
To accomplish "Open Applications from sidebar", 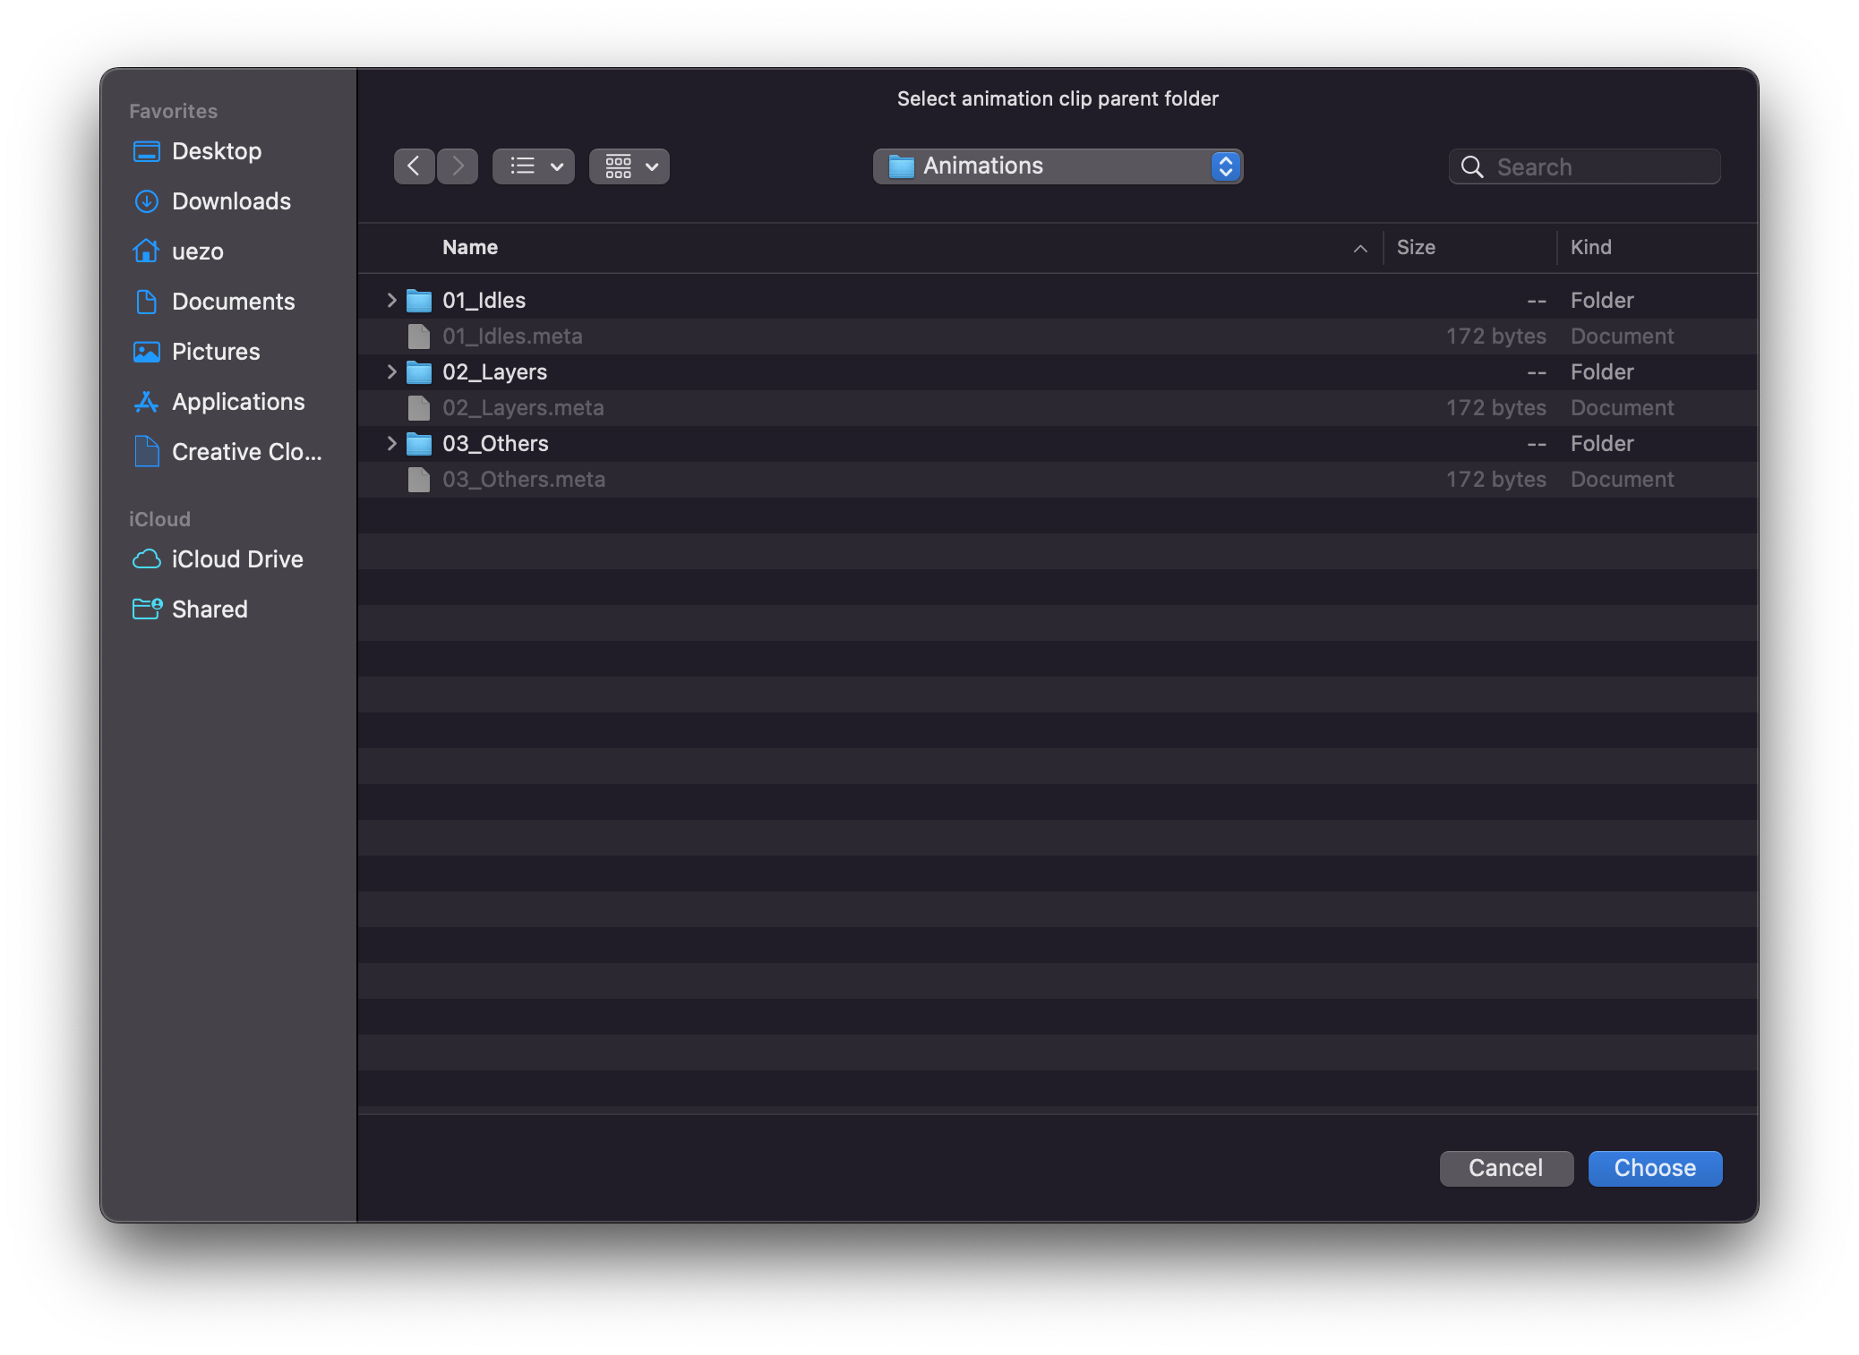I will [x=238, y=402].
